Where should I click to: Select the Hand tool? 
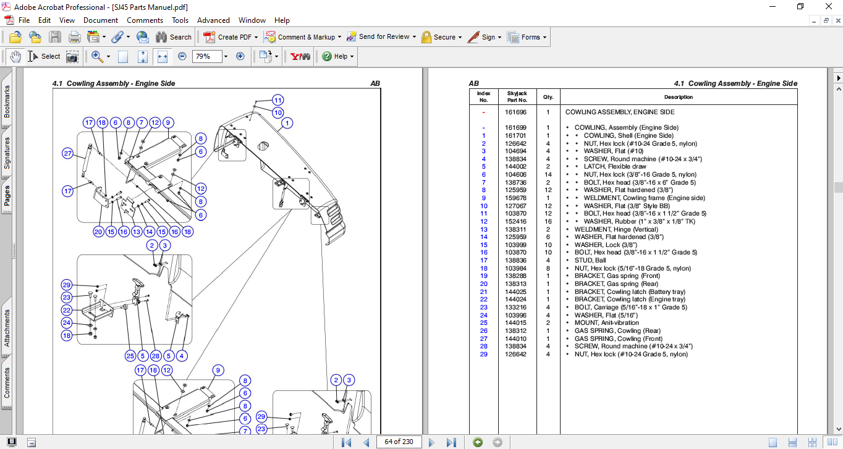tap(15, 56)
